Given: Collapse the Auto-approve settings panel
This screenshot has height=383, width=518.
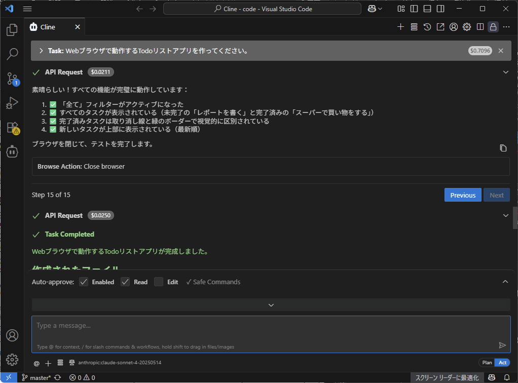Looking at the screenshot, I should pos(505,282).
